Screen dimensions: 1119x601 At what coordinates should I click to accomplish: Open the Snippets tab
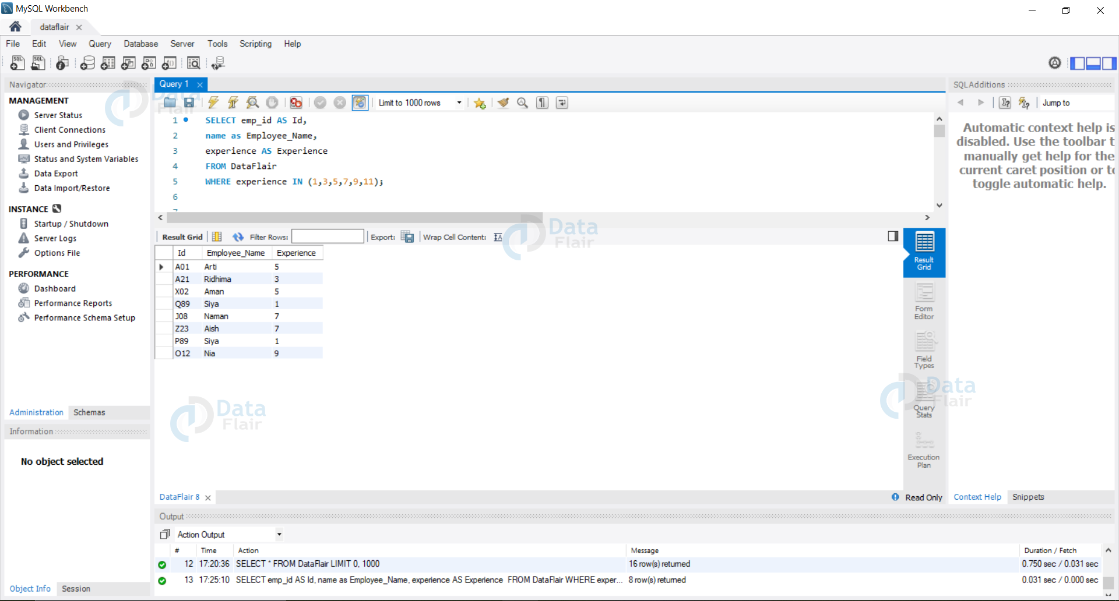pos(1028,497)
